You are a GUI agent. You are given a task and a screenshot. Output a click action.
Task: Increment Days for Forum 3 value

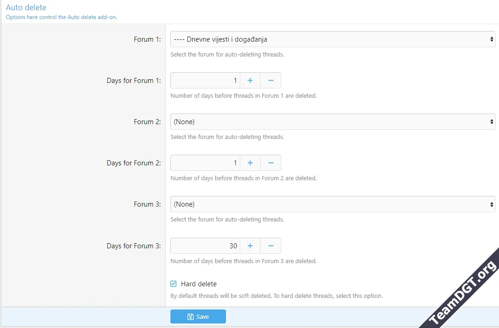pos(250,246)
